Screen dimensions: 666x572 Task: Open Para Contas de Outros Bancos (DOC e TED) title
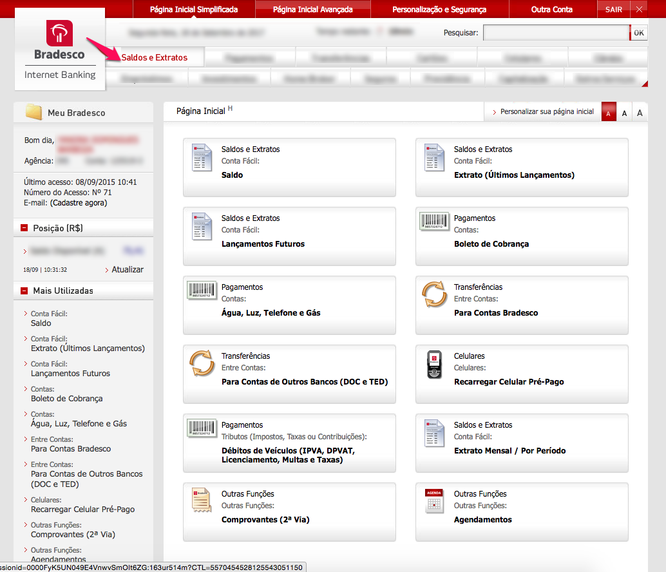305,382
